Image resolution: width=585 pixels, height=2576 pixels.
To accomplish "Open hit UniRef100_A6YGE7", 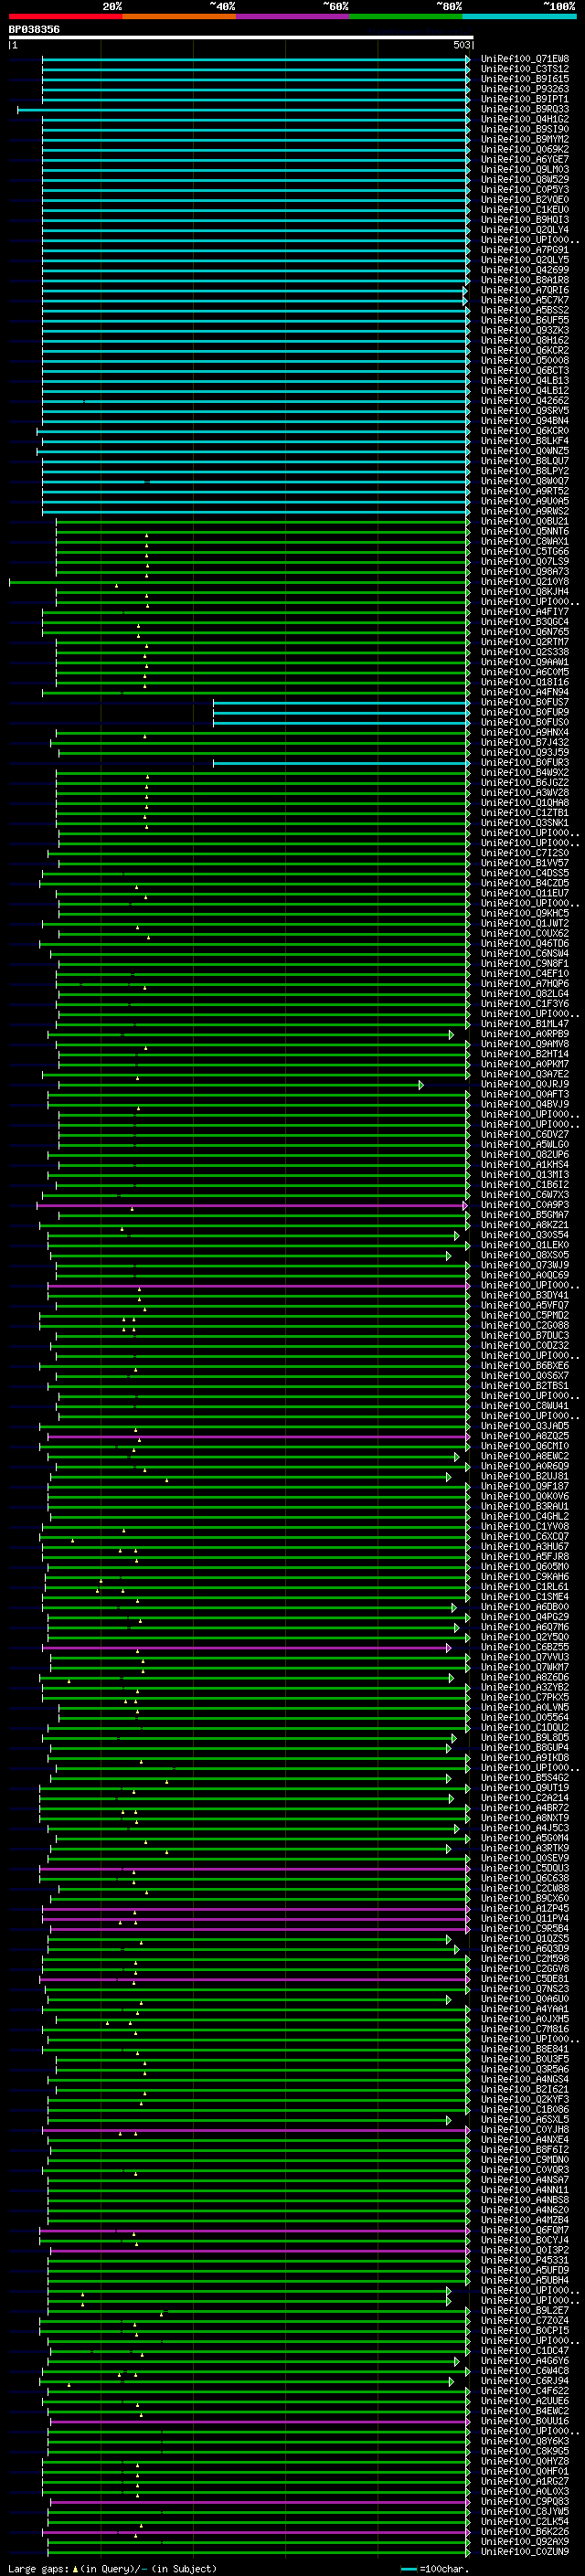I will (525, 159).
